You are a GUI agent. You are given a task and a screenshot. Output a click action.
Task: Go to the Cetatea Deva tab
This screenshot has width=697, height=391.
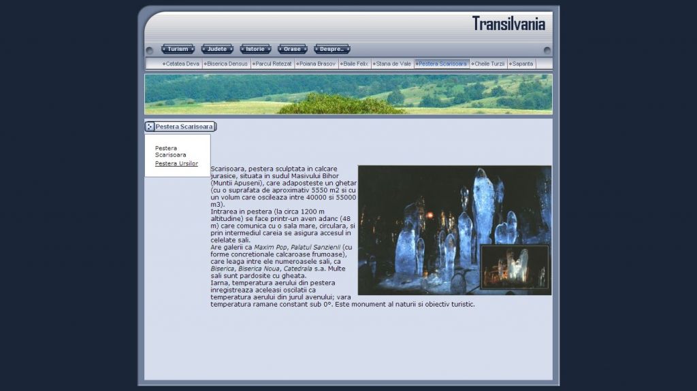(182, 64)
